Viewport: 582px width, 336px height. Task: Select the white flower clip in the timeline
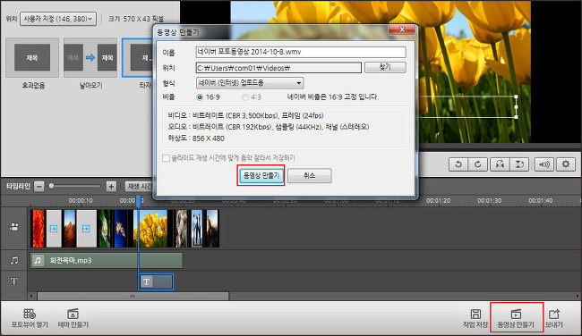[x=104, y=229]
